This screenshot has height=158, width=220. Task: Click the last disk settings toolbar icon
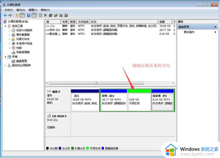tap(66, 15)
